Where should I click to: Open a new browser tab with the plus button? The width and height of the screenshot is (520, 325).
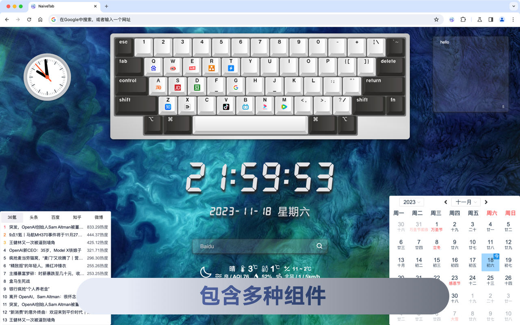point(106,6)
